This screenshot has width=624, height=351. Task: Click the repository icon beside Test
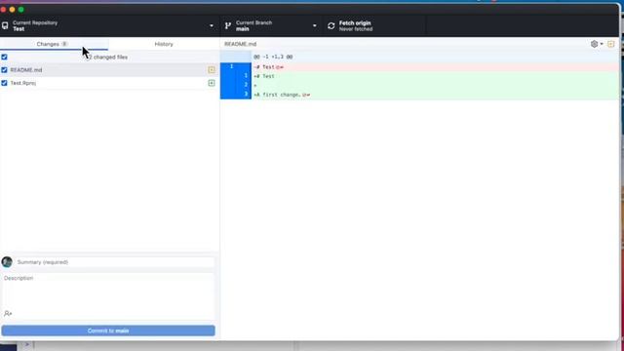[5, 26]
